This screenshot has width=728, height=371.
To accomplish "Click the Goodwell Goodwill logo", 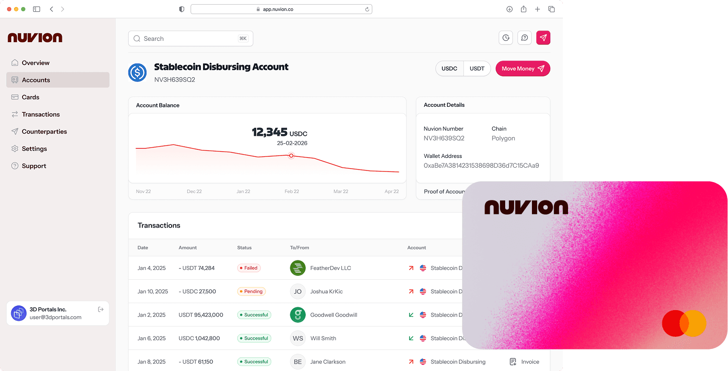I will click(298, 315).
